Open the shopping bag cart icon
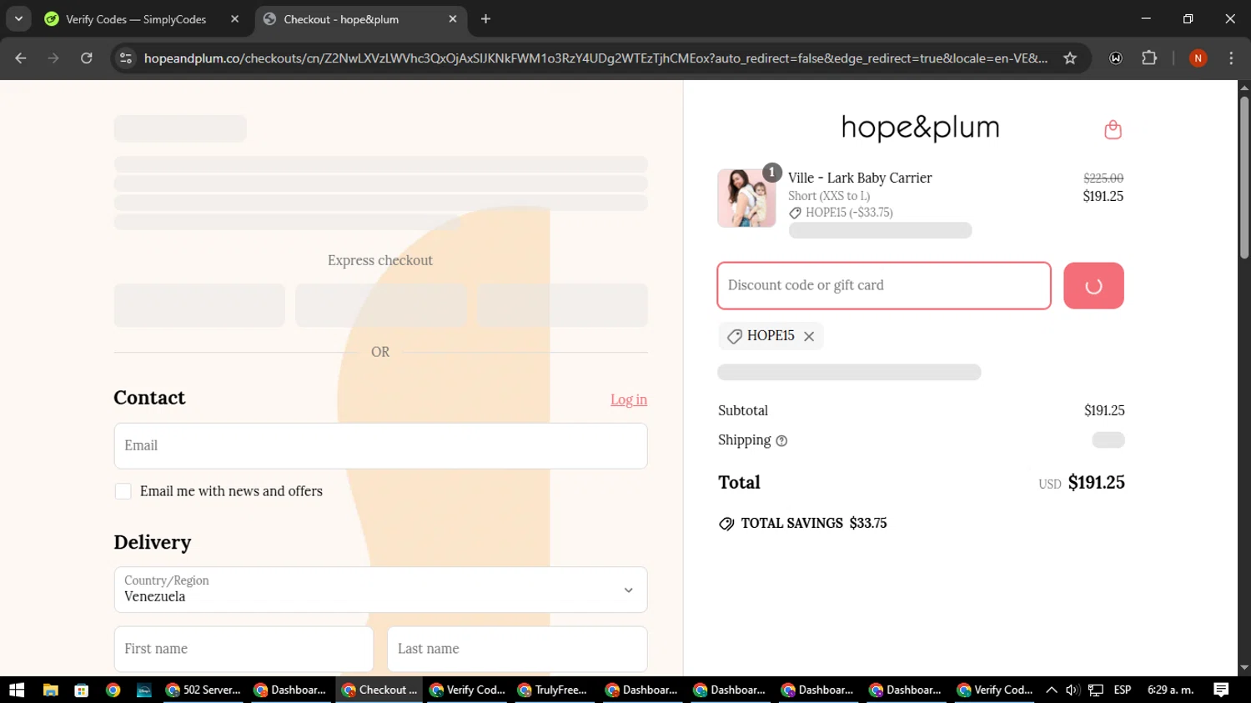The height and width of the screenshot is (703, 1251). (1113, 129)
